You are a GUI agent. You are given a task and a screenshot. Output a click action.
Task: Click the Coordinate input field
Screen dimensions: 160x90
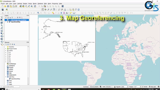(x=94, y=87)
